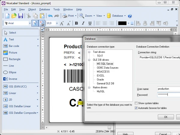Open the Arial font name dropdown

pos(30,23)
